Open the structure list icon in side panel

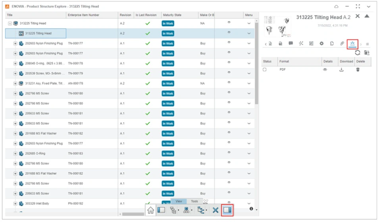[x=311, y=44]
